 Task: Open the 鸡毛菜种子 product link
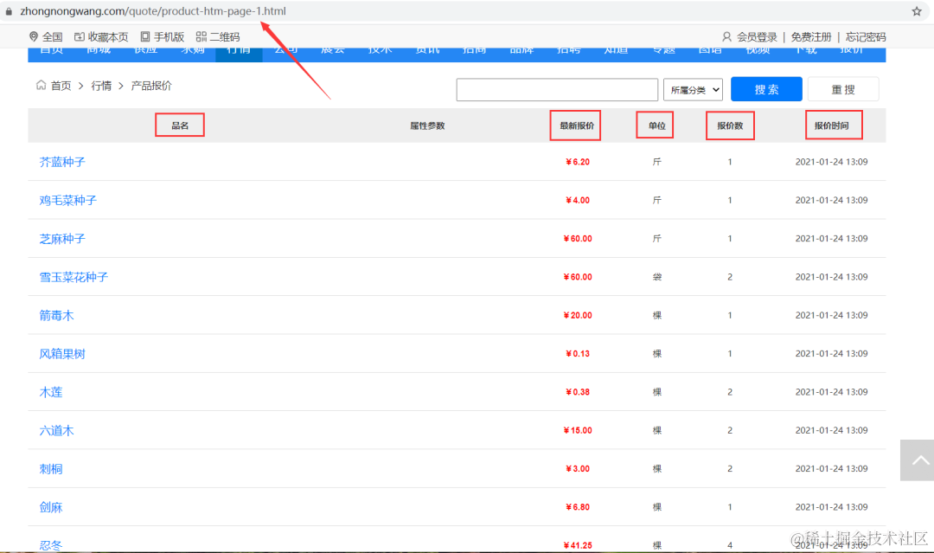tap(68, 200)
